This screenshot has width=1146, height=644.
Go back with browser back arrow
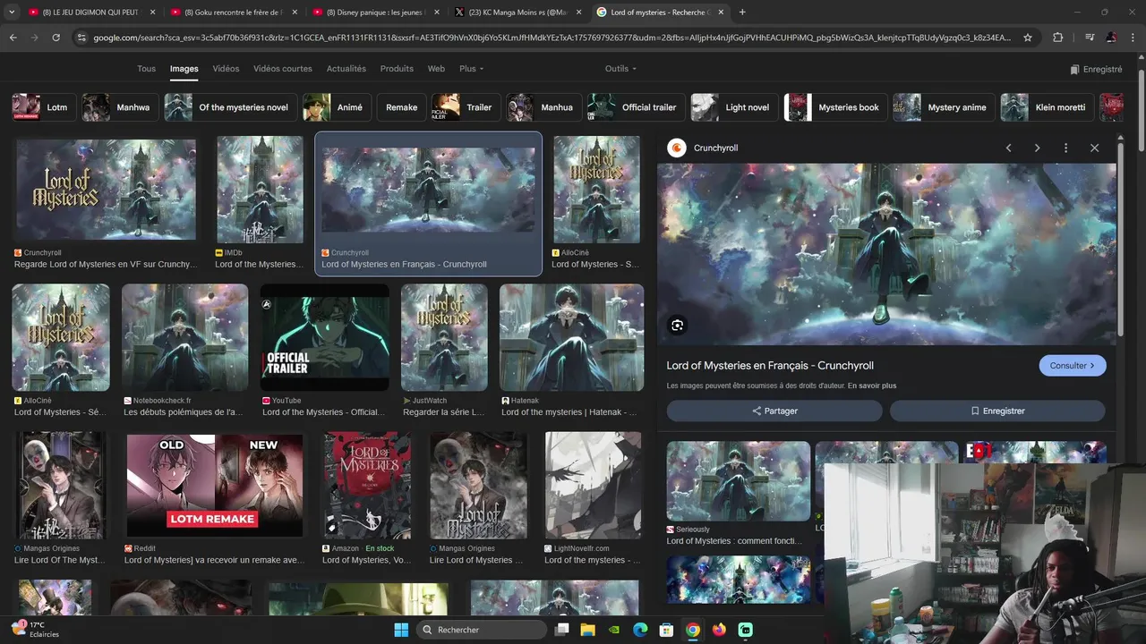[13, 38]
